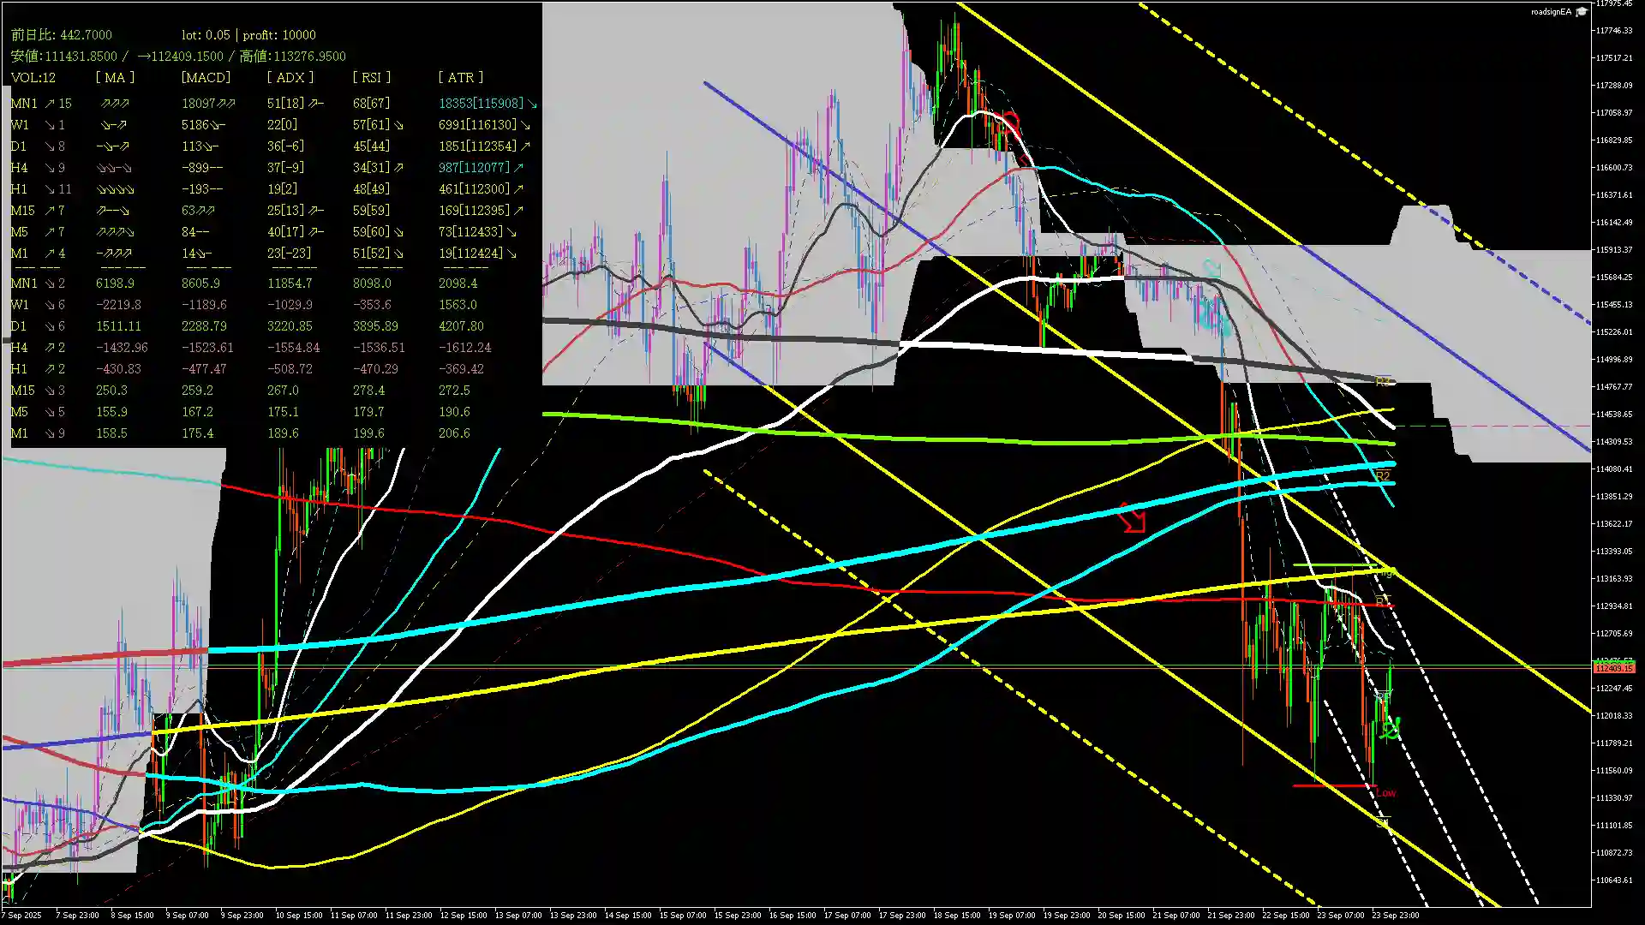Click the 18 Sep 15:00 time axis label

[x=956, y=915]
